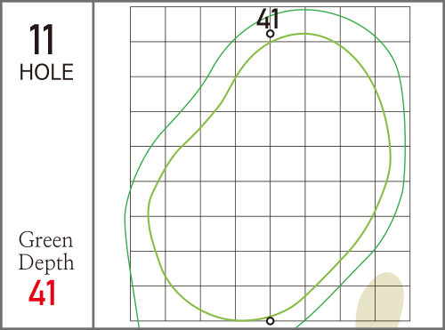Screen dimensions: 445x330
Task: Click the bottom-left corner of the grid
Action: [x=131, y=321]
